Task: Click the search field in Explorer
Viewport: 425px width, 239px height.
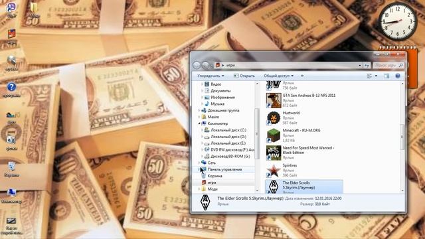Action: pyautogui.click(x=388, y=65)
